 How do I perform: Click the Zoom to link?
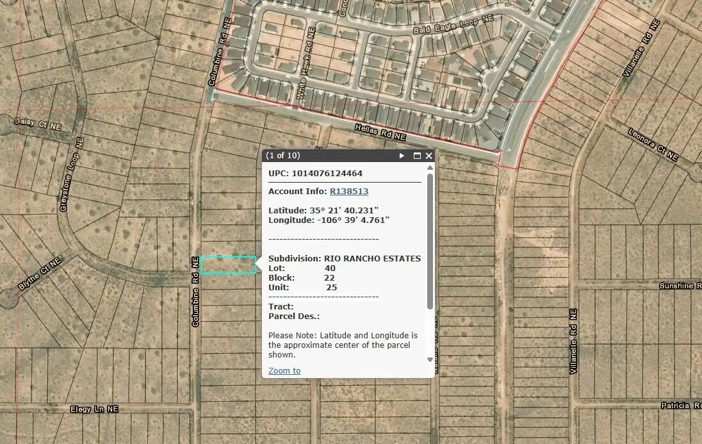(284, 370)
